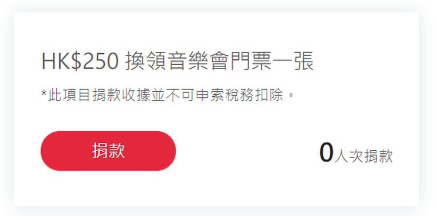Click the HK$250 amount in heading

[80, 61]
